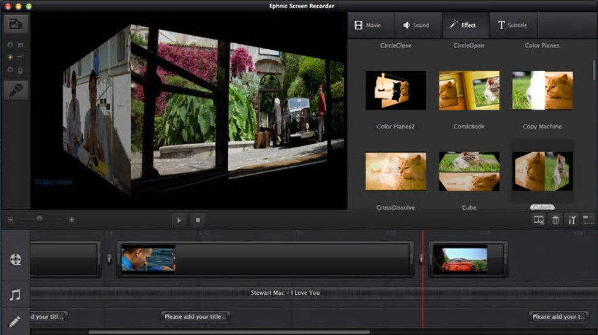Click the remove clip icon above timeline

point(538,220)
